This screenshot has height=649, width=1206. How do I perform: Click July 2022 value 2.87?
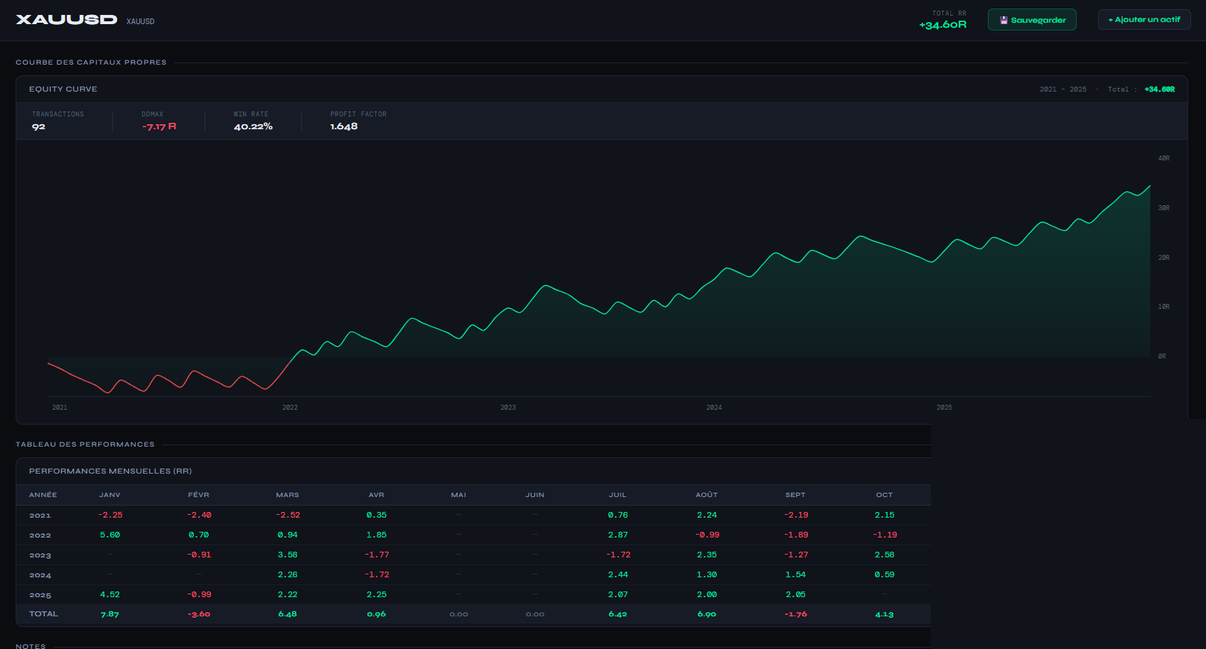point(618,535)
